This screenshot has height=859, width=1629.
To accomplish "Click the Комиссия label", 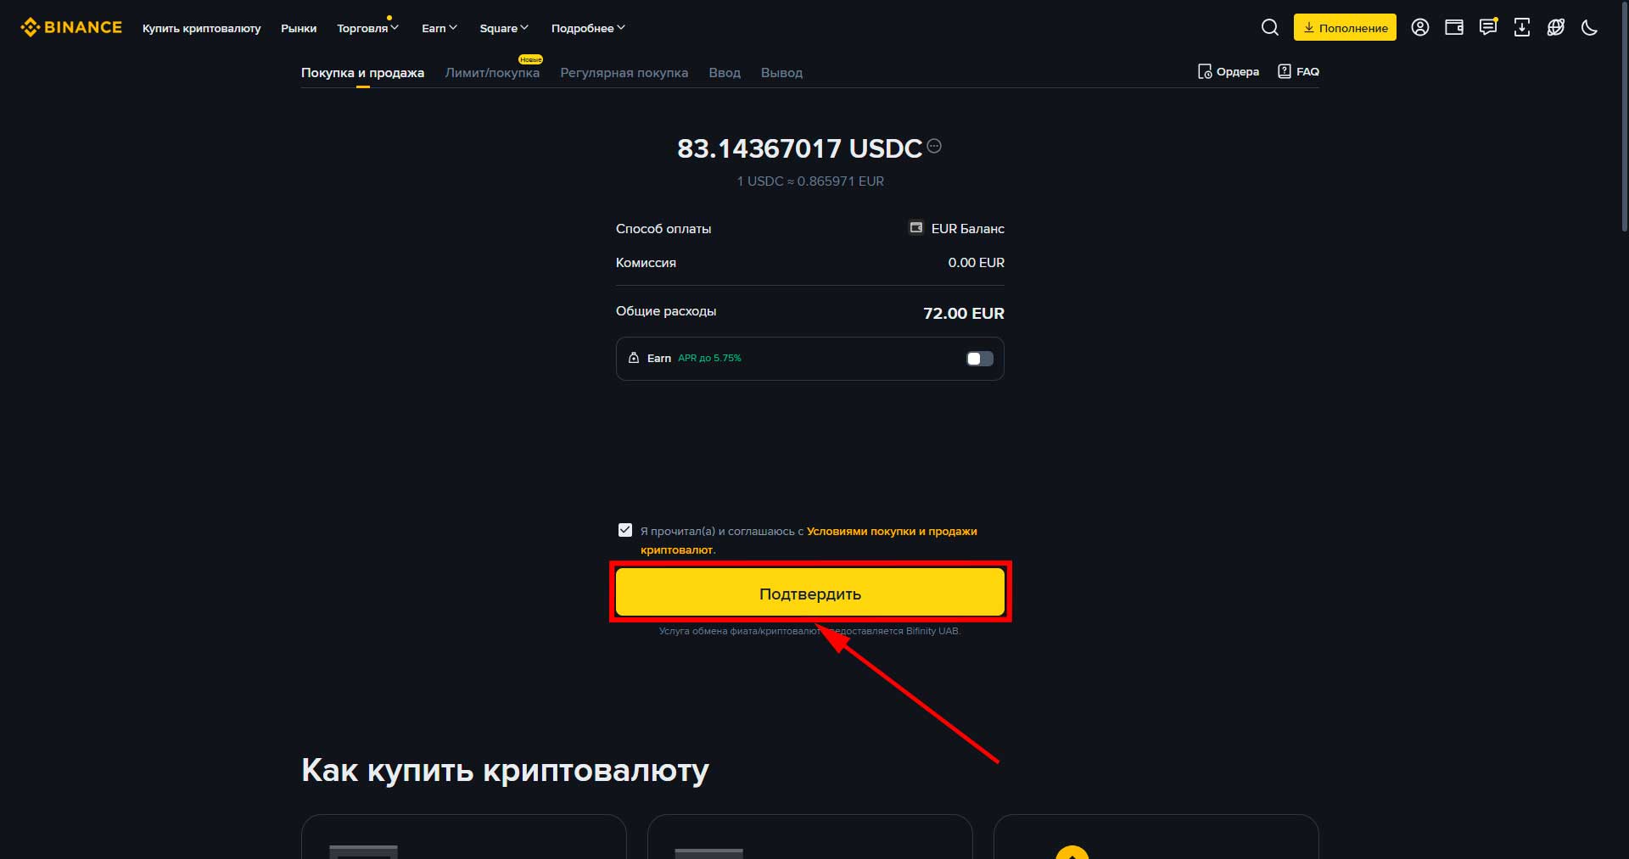I will (x=646, y=262).
